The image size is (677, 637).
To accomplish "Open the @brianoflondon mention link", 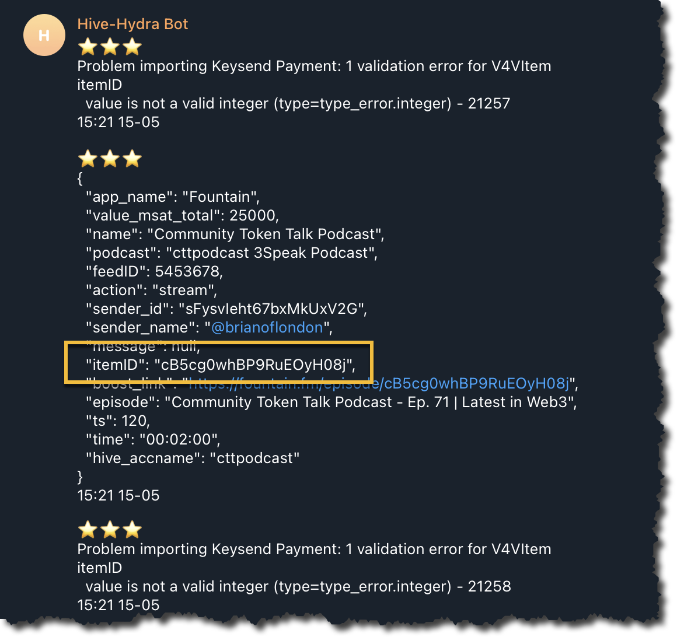I will click(267, 328).
